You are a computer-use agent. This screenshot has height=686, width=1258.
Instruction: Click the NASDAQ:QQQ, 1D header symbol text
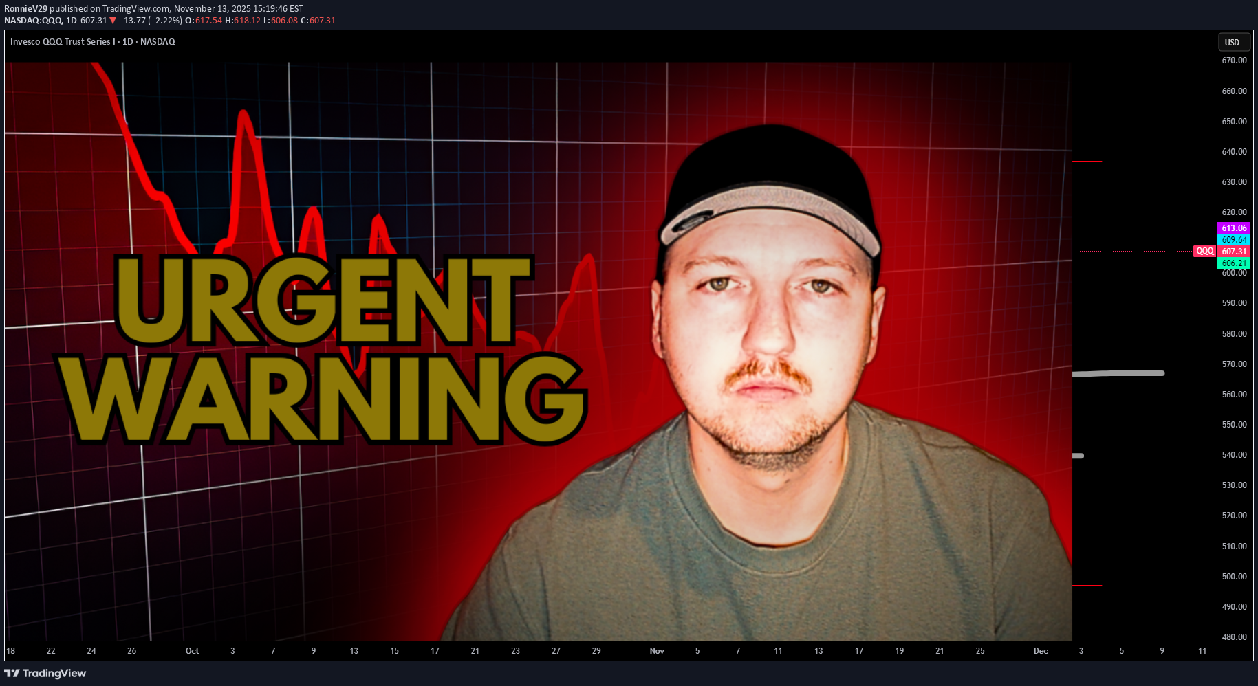40,21
